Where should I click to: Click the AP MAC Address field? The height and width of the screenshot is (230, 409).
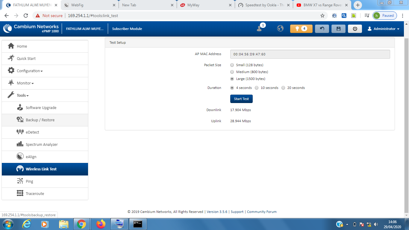coord(310,54)
